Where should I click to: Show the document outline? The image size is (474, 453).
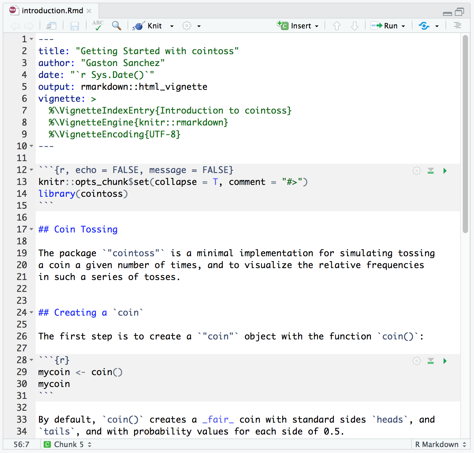click(x=457, y=25)
